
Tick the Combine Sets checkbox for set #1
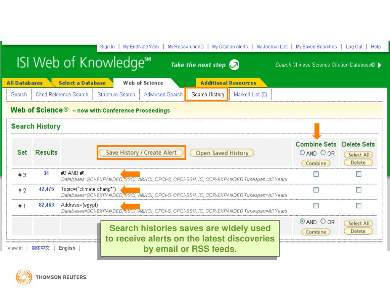316,206
